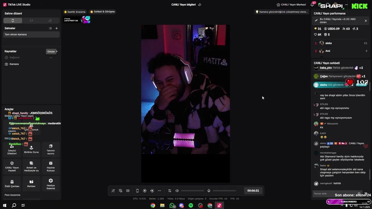Open Birlikte Oyna tool

point(31,149)
